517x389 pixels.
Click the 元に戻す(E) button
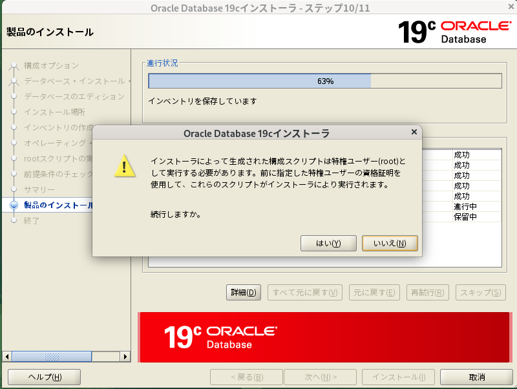(374, 293)
